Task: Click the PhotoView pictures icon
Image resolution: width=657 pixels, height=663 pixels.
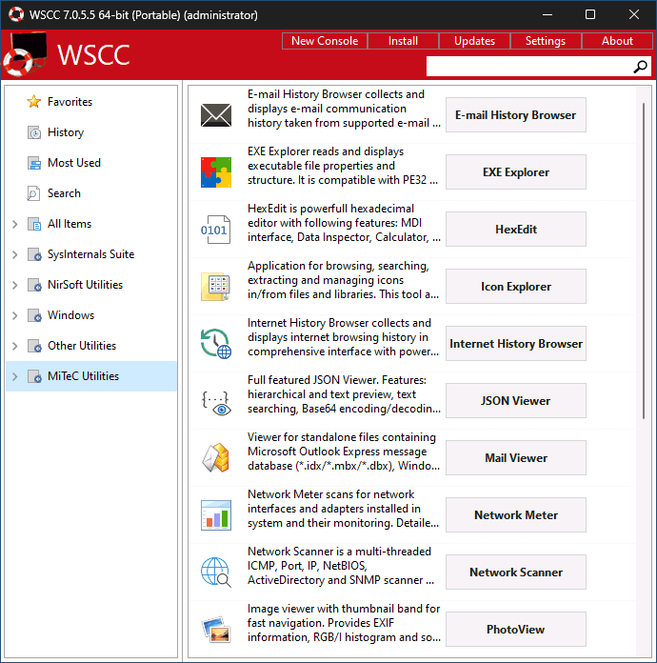Action: click(215, 629)
